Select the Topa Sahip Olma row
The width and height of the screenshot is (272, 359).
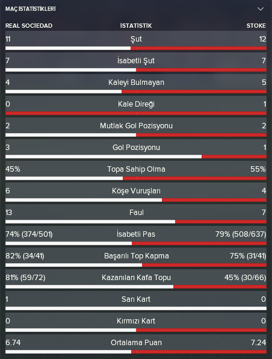tap(136, 171)
